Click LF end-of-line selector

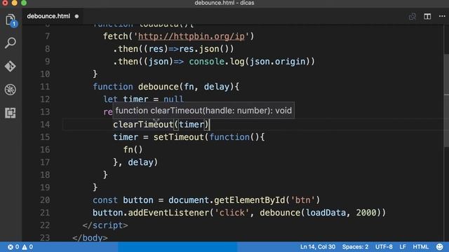pos(403,247)
